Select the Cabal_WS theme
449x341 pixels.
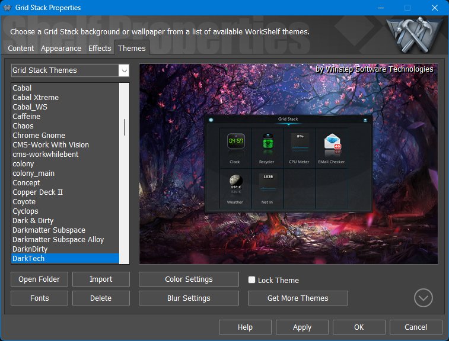point(65,107)
